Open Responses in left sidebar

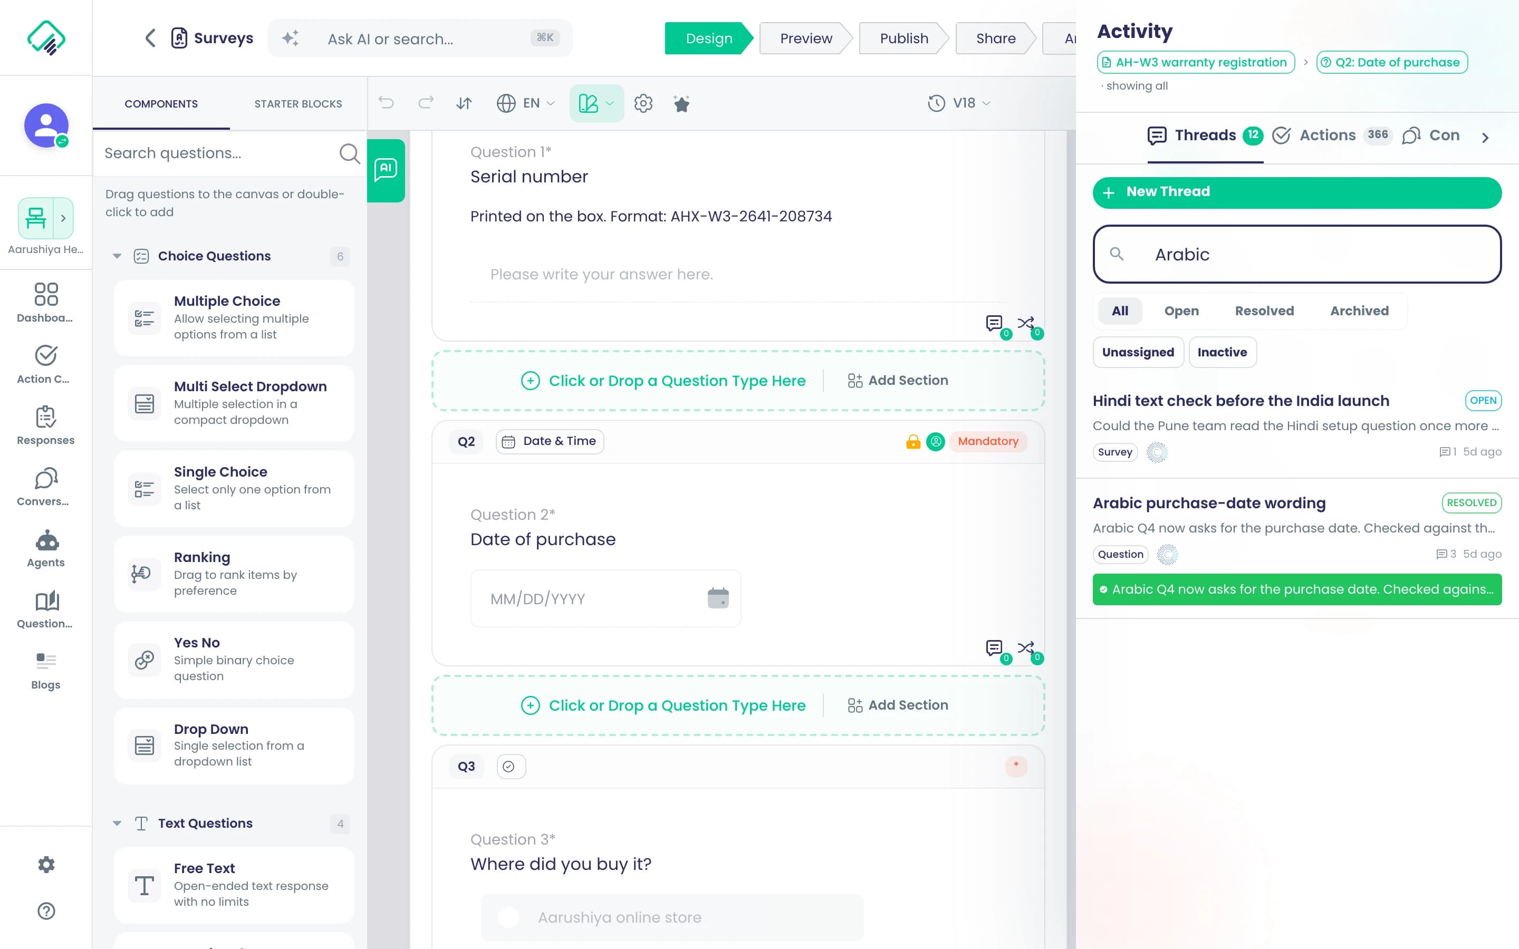[46, 425]
